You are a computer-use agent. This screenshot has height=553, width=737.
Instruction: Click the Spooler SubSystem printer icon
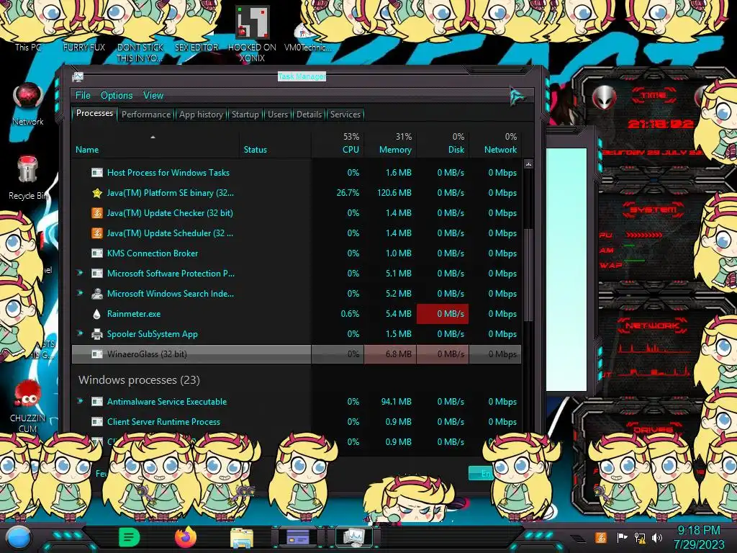97,334
